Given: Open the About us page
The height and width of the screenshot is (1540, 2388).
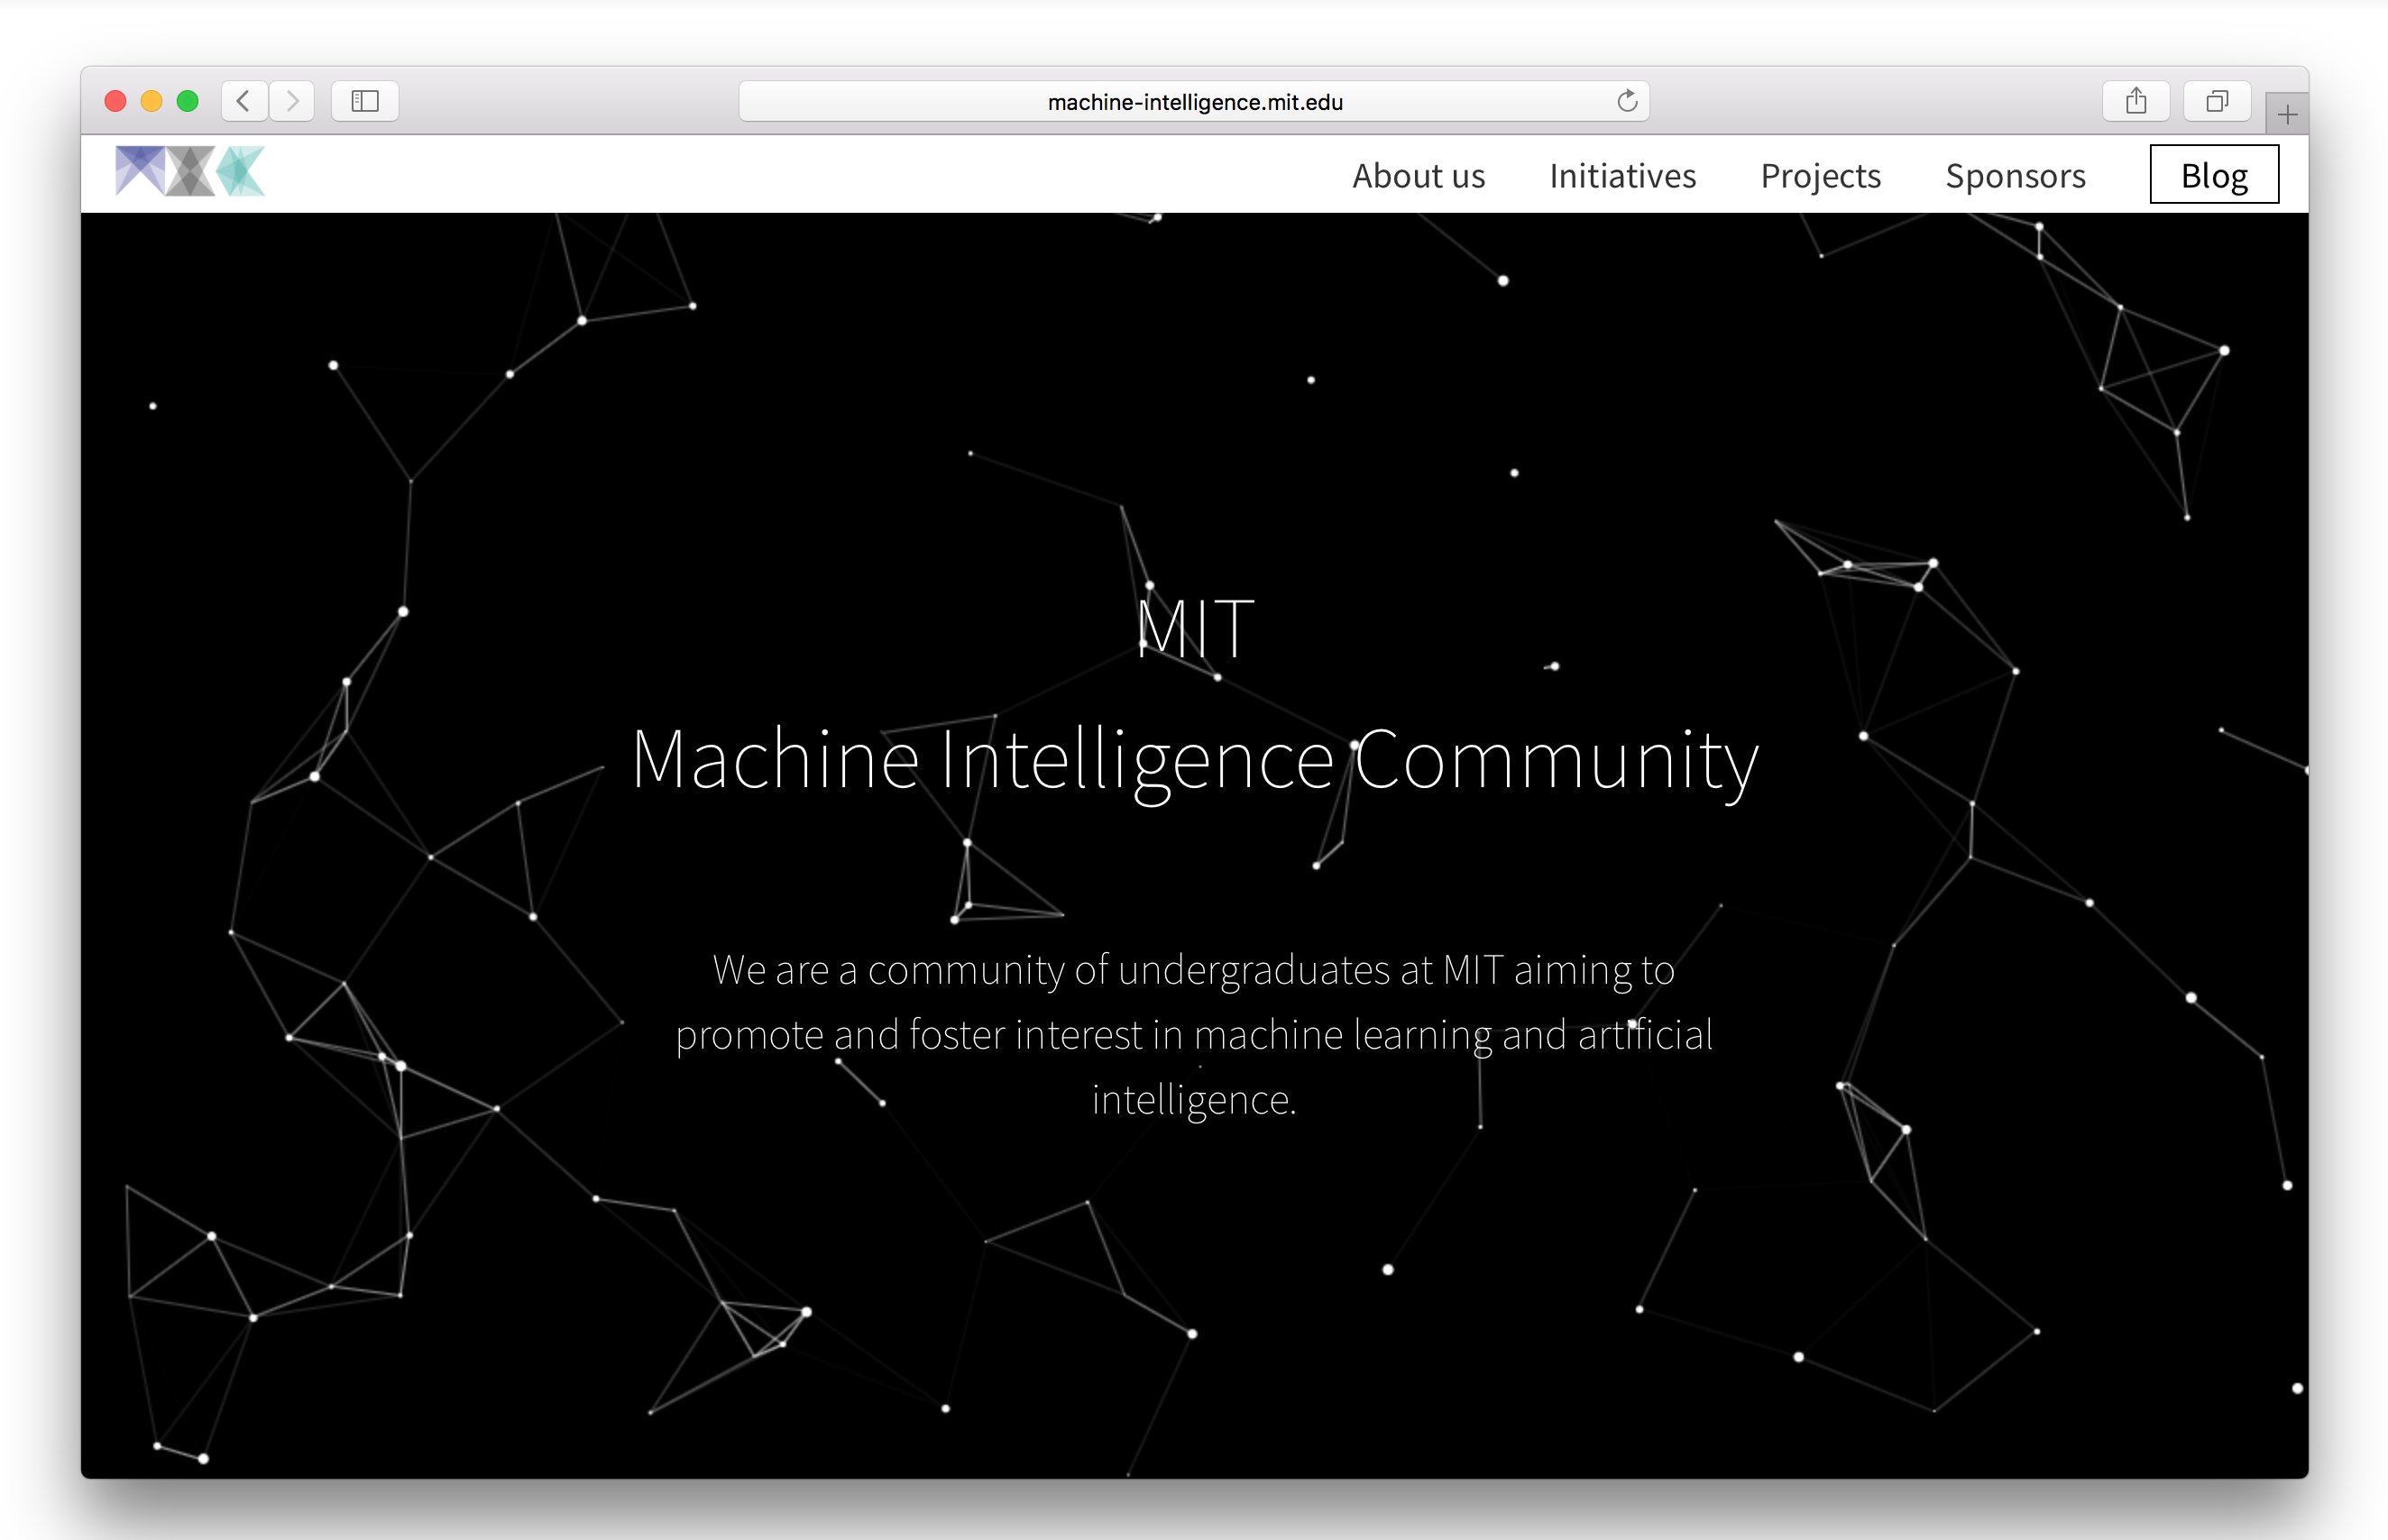Looking at the screenshot, I should click(x=1418, y=176).
